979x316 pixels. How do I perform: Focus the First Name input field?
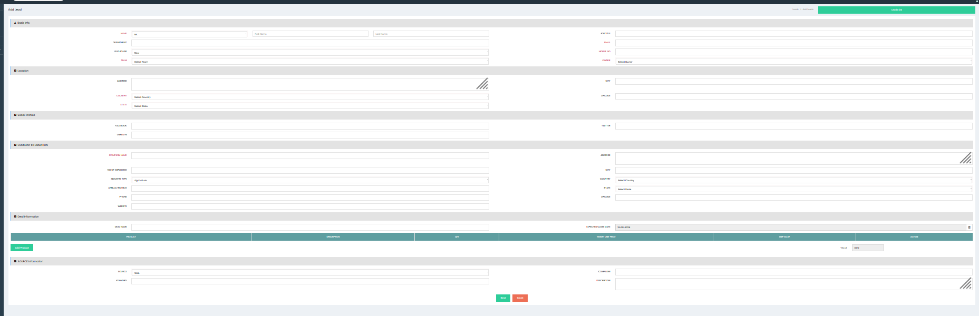310,34
